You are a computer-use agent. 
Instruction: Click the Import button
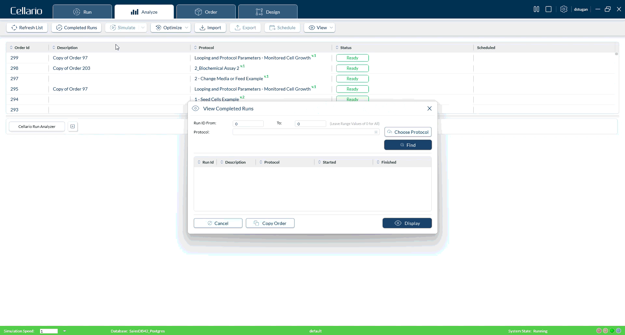[x=210, y=28]
